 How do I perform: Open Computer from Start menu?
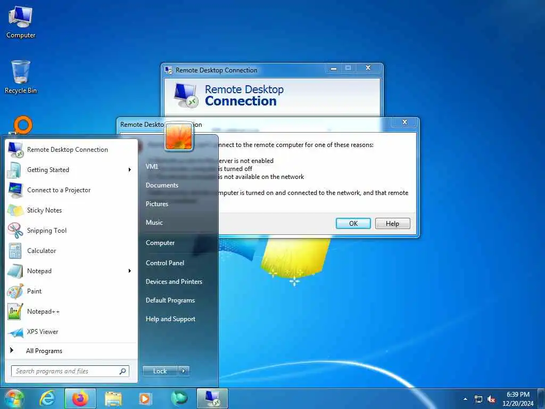click(x=160, y=243)
